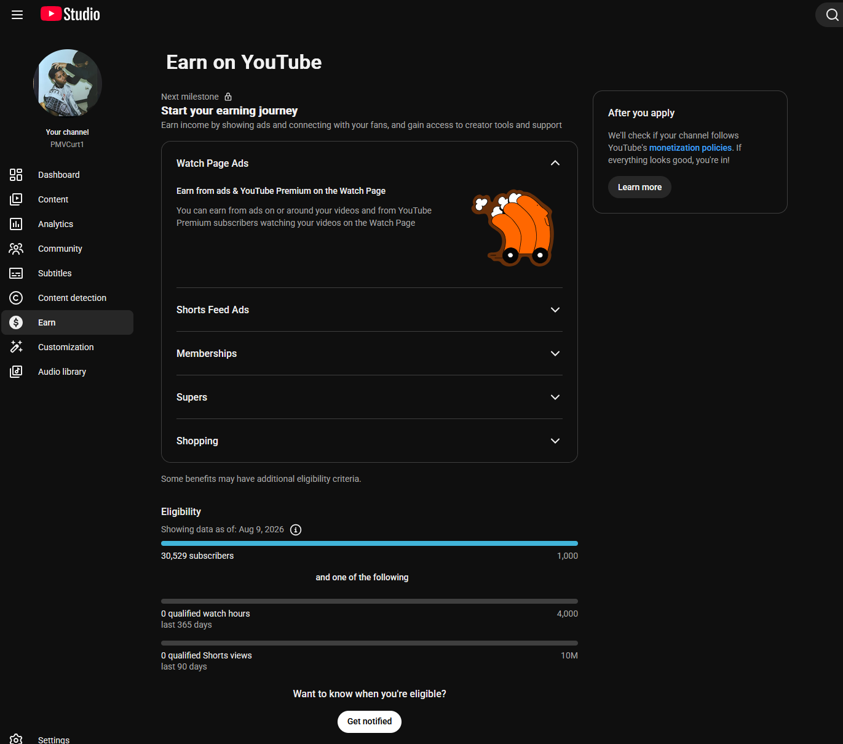The height and width of the screenshot is (744, 843).
Task: Open Analytics in the sidebar
Action: (68, 224)
